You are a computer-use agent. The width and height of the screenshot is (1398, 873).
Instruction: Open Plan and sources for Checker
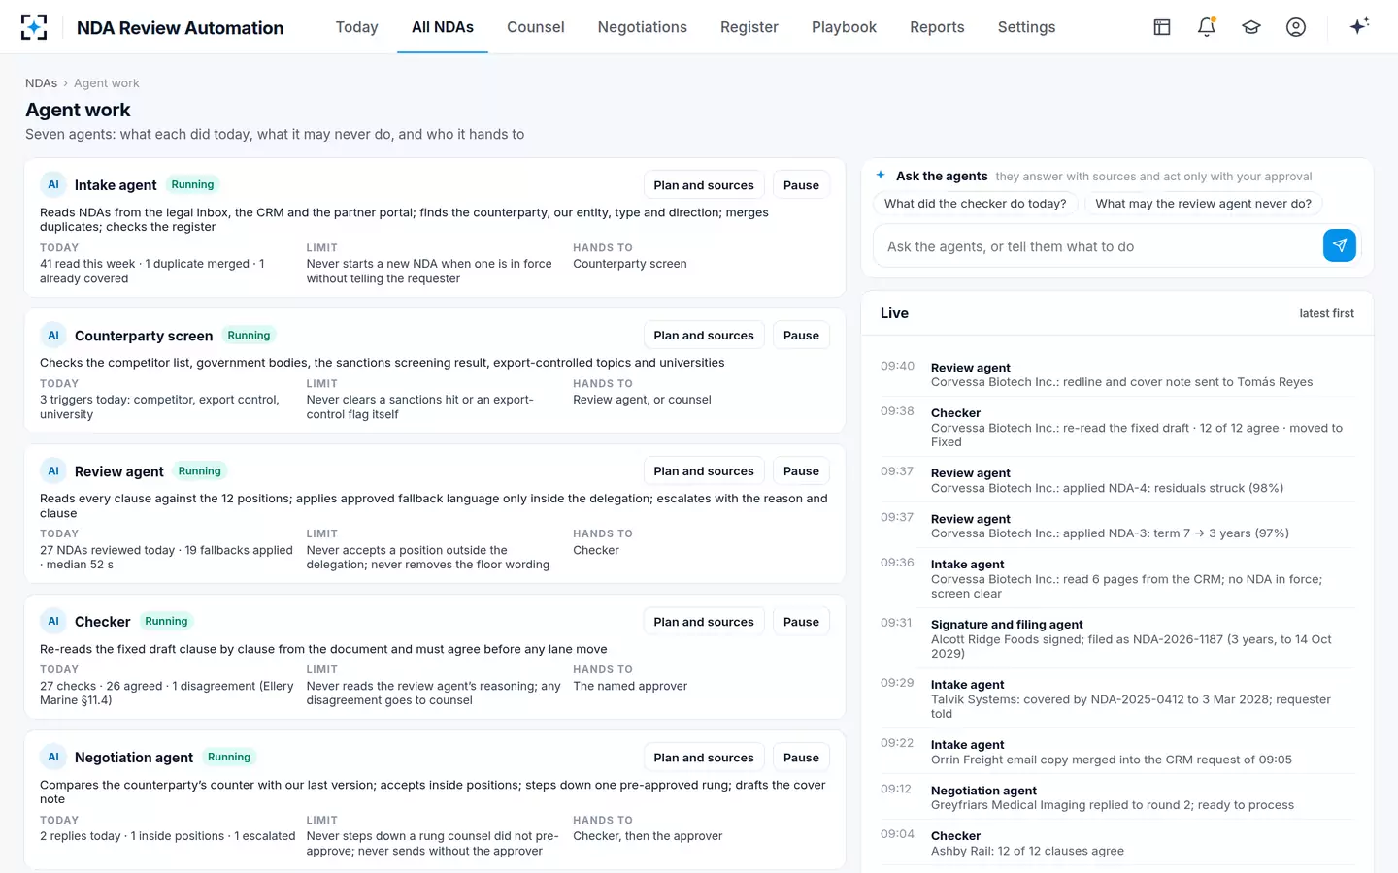pos(704,622)
